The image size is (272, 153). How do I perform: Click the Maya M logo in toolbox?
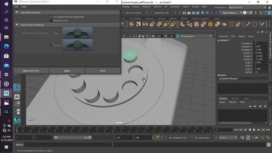click(17, 121)
